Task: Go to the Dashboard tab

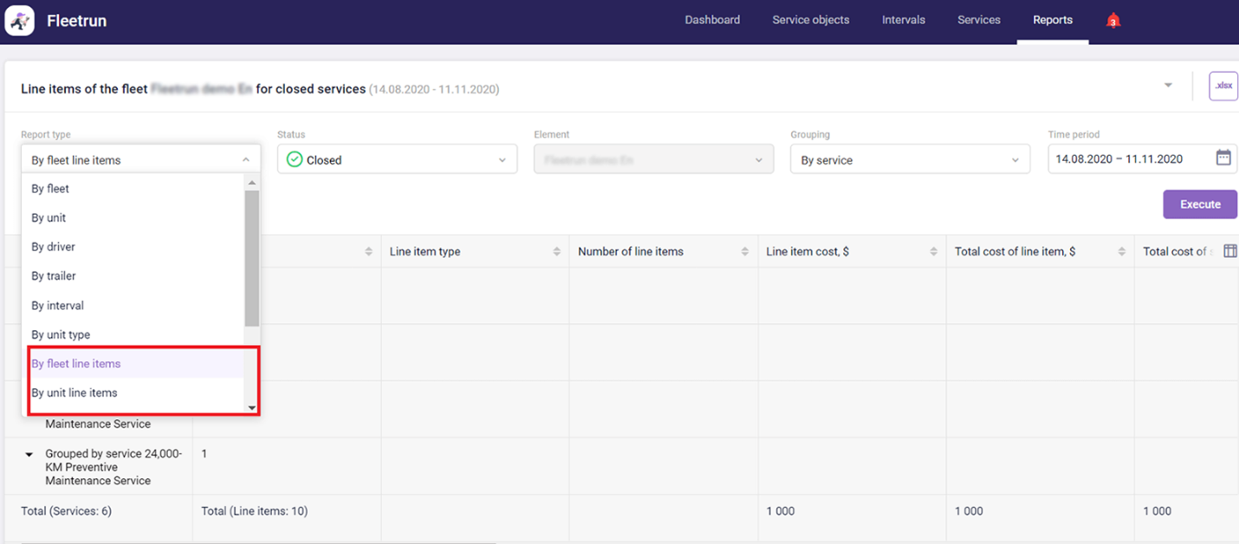Action: click(712, 20)
